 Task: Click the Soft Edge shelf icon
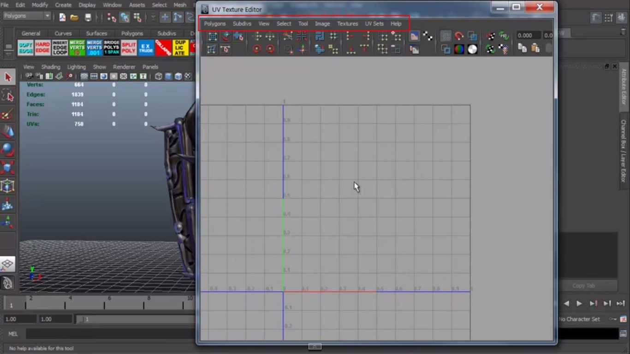25,48
